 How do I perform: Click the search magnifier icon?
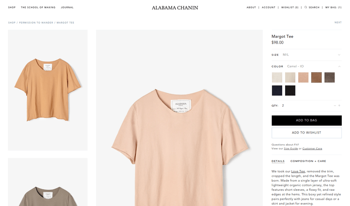pyautogui.click(x=306, y=7)
